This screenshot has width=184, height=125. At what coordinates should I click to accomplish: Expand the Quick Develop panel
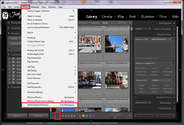[x=174, y=29]
